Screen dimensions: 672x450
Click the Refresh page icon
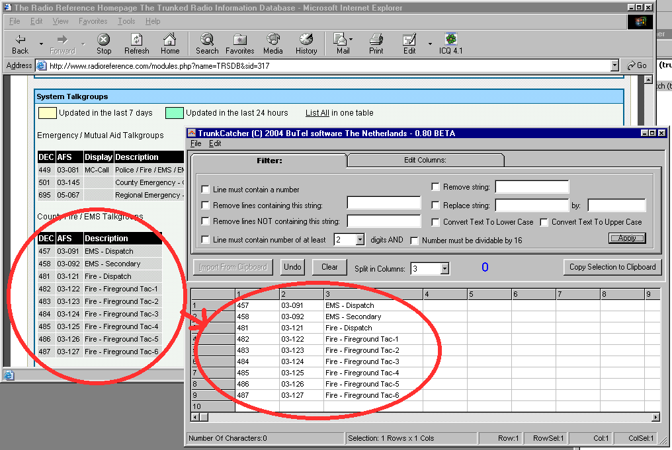coord(137,40)
